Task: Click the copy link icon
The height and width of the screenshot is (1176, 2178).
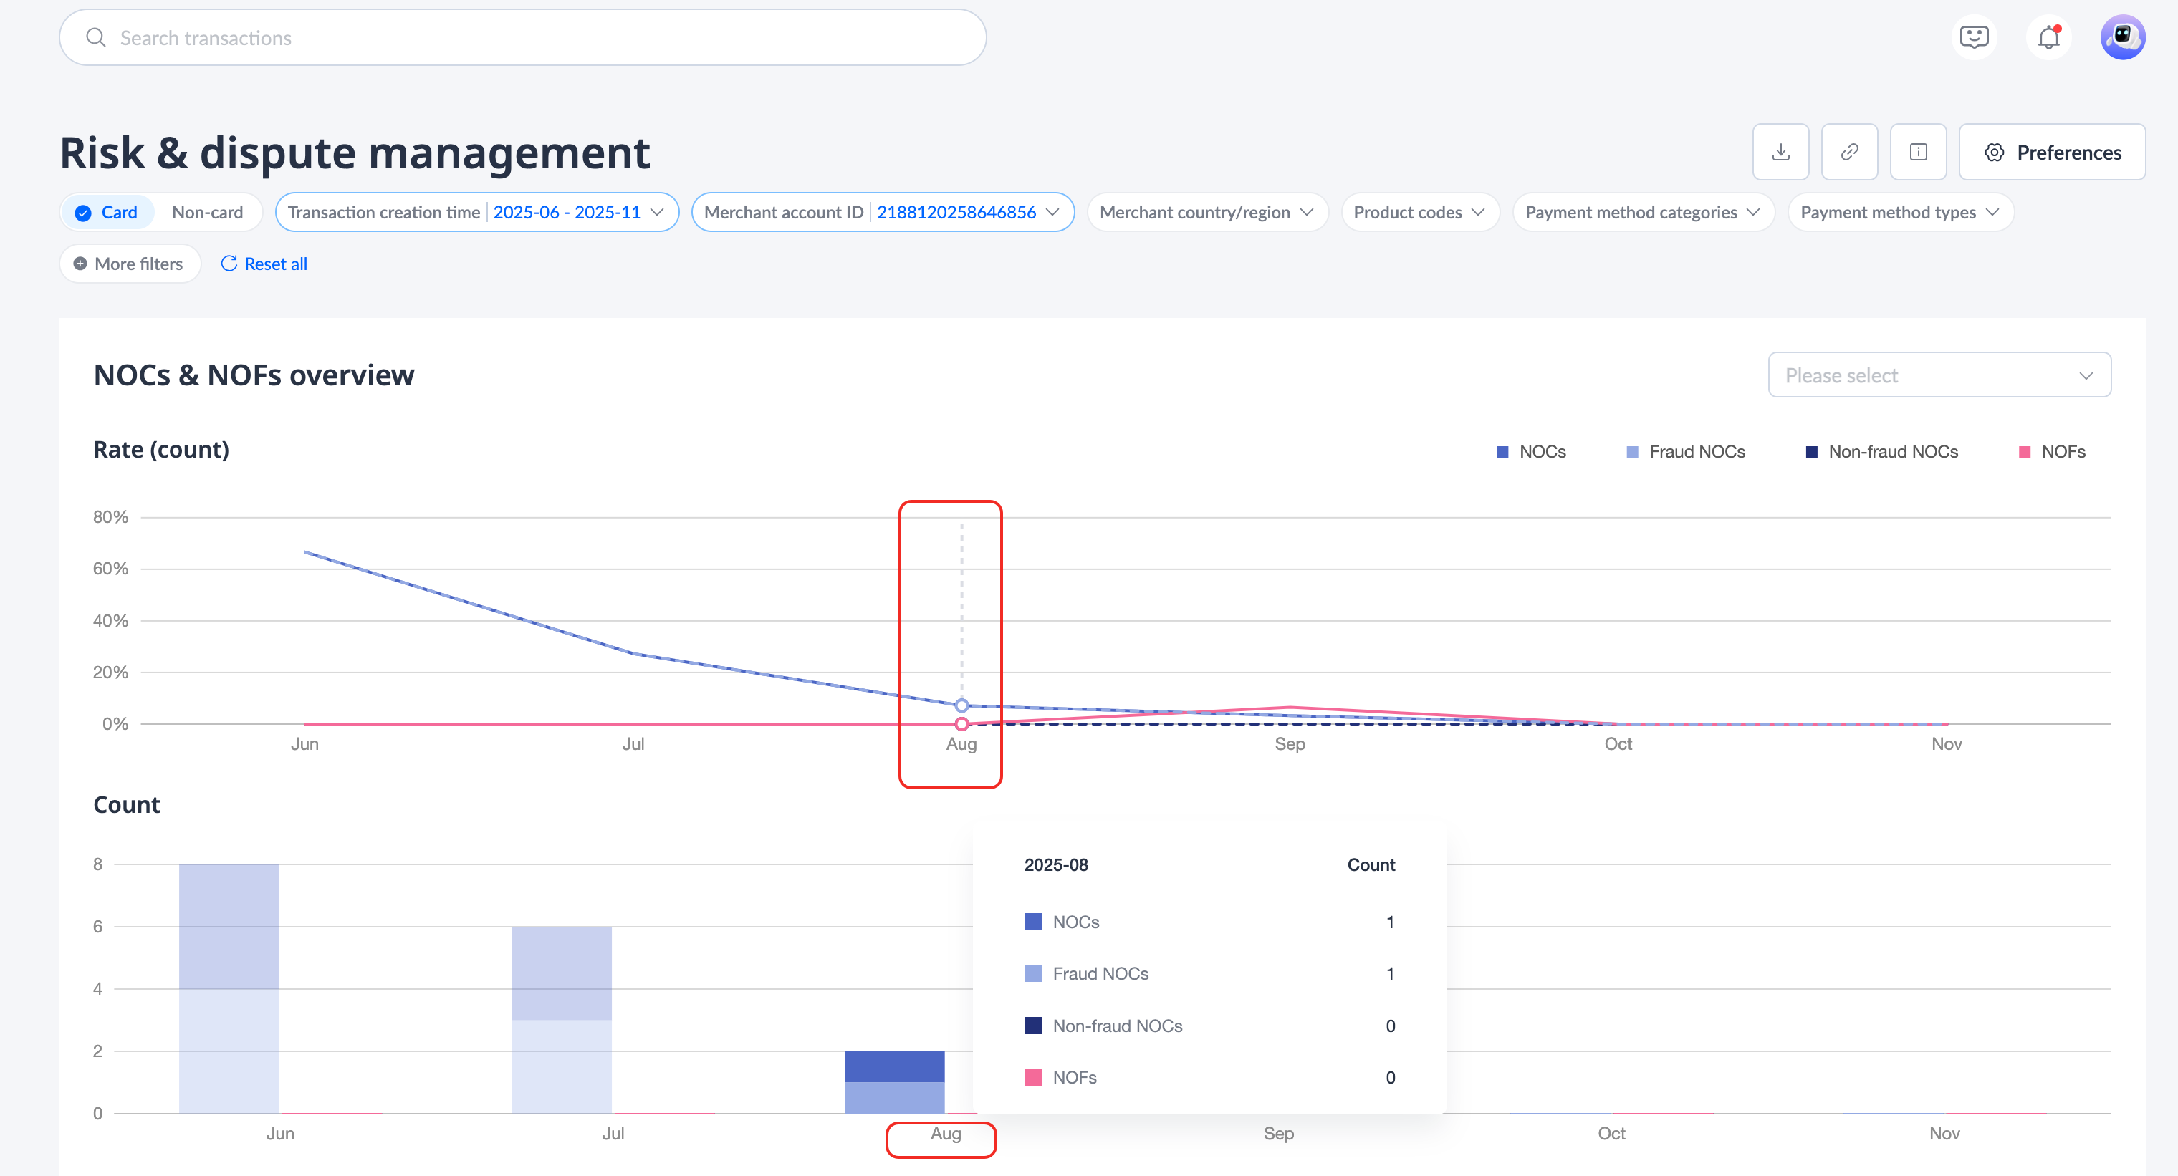Action: tap(1849, 152)
